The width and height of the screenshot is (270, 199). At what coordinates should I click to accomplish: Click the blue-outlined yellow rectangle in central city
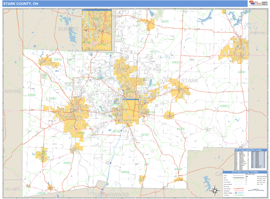pos(131,110)
